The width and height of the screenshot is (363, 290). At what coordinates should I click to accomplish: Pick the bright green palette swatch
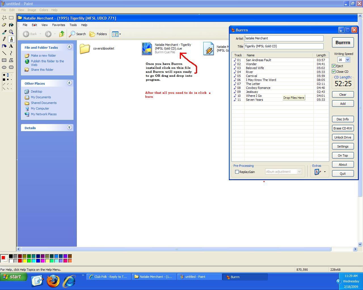(x=29, y=261)
